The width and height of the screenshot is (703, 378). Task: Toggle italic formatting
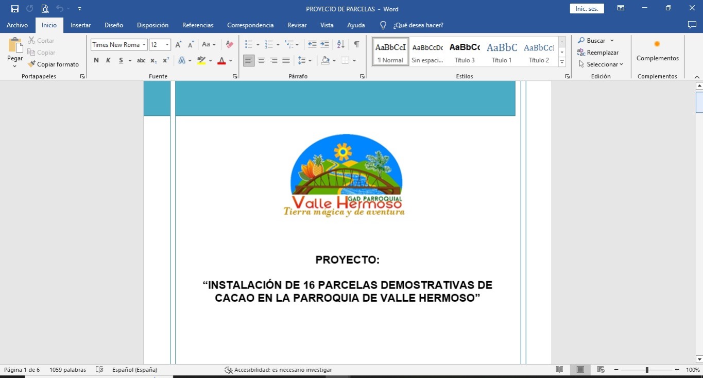(x=108, y=61)
